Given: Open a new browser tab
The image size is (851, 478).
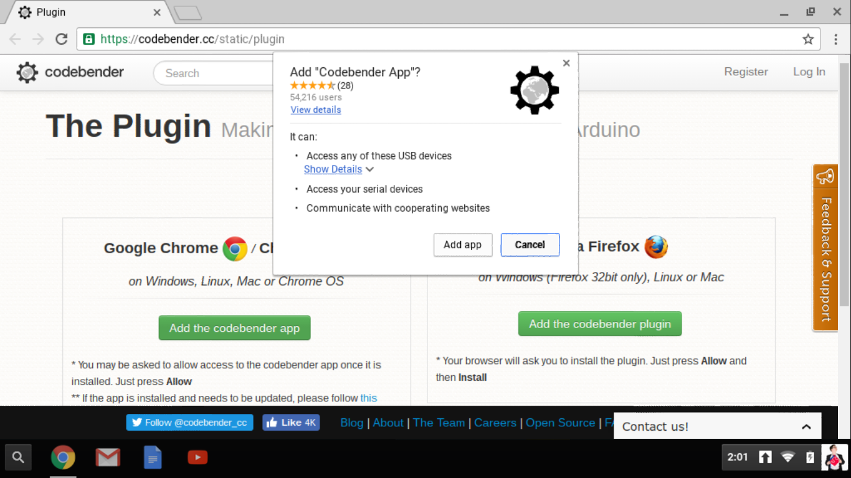Looking at the screenshot, I should 187,12.
